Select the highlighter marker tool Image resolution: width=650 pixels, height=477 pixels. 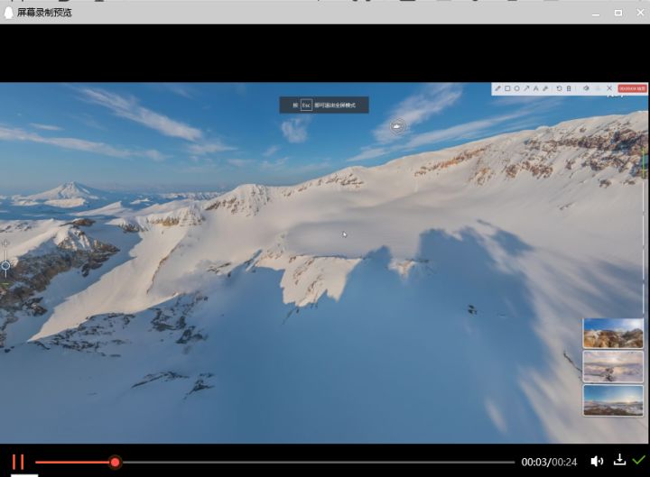(545, 88)
